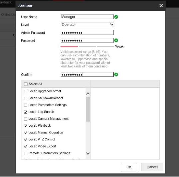Viewport: 179px width, 177px height.
Task: Open the Level dropdown showing Operator
Action: pyautogui.click(x=87, y=25)
